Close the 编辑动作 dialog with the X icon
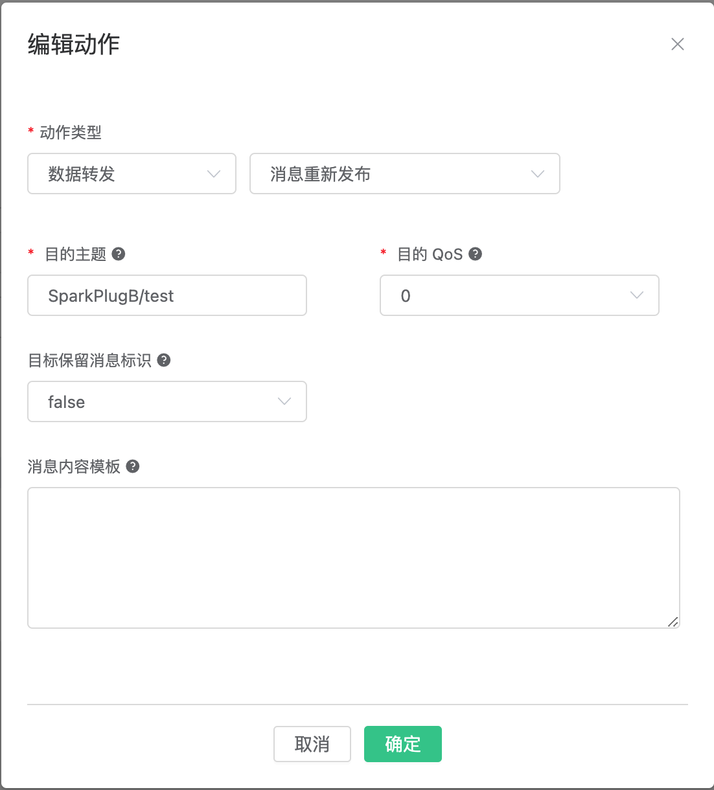Screen dimensions: 714x790 (678, 44)
